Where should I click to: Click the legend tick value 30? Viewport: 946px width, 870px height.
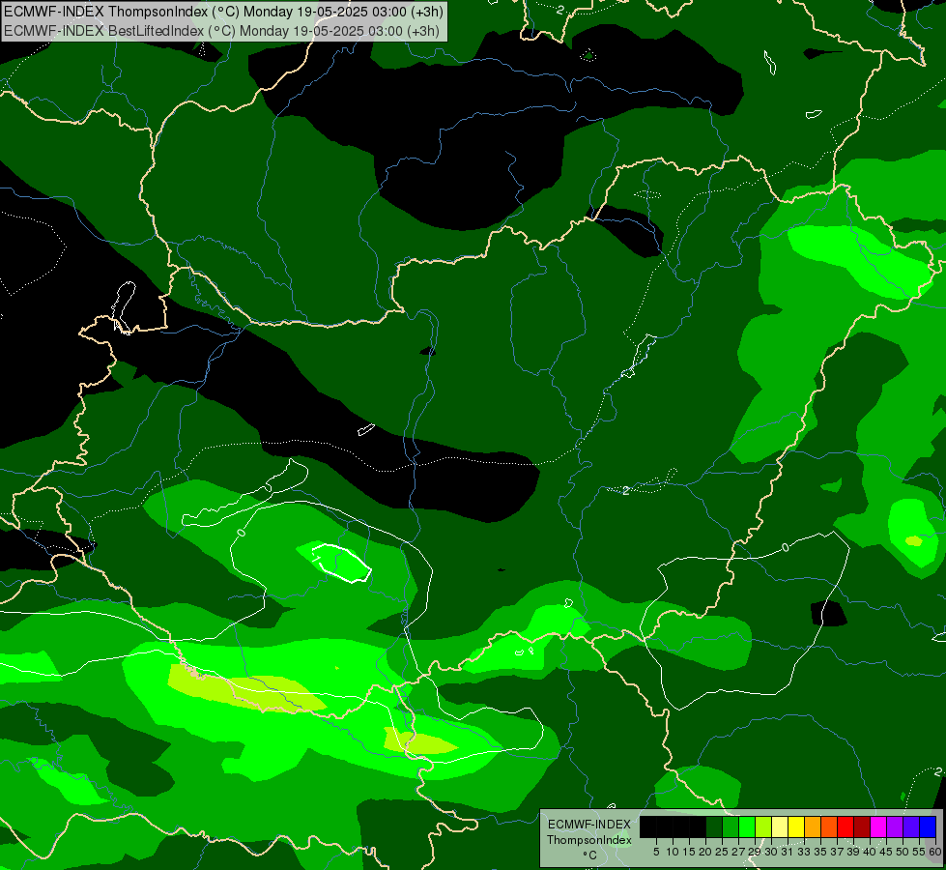coord(772,852)
